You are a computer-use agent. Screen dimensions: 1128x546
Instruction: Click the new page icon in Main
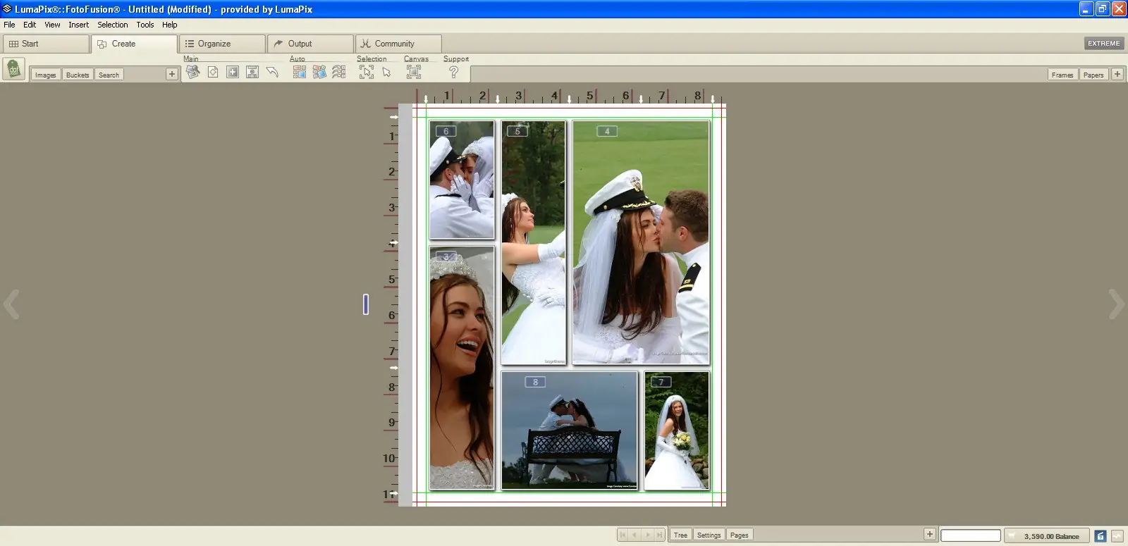213,72
